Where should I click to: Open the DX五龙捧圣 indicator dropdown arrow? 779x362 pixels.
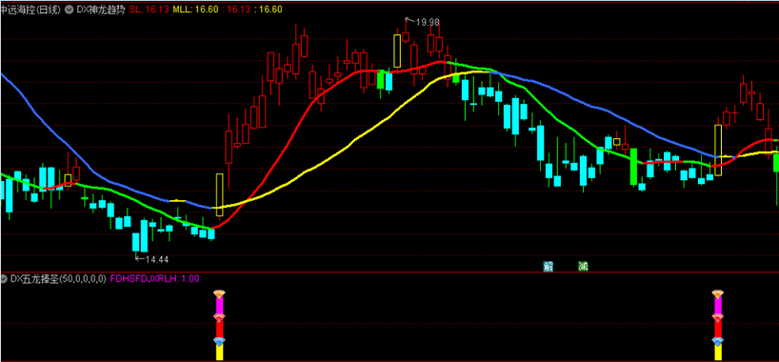point(5,278)
